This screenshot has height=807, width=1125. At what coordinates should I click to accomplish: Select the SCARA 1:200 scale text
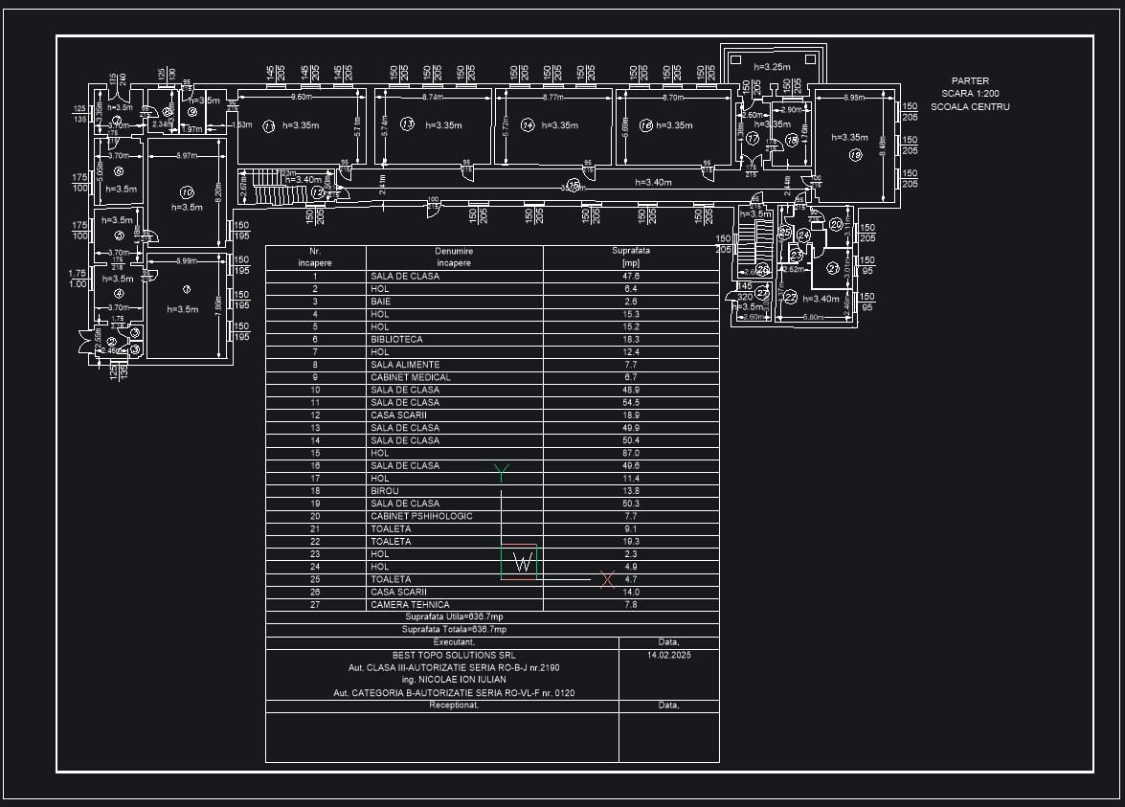pos(970,93)
